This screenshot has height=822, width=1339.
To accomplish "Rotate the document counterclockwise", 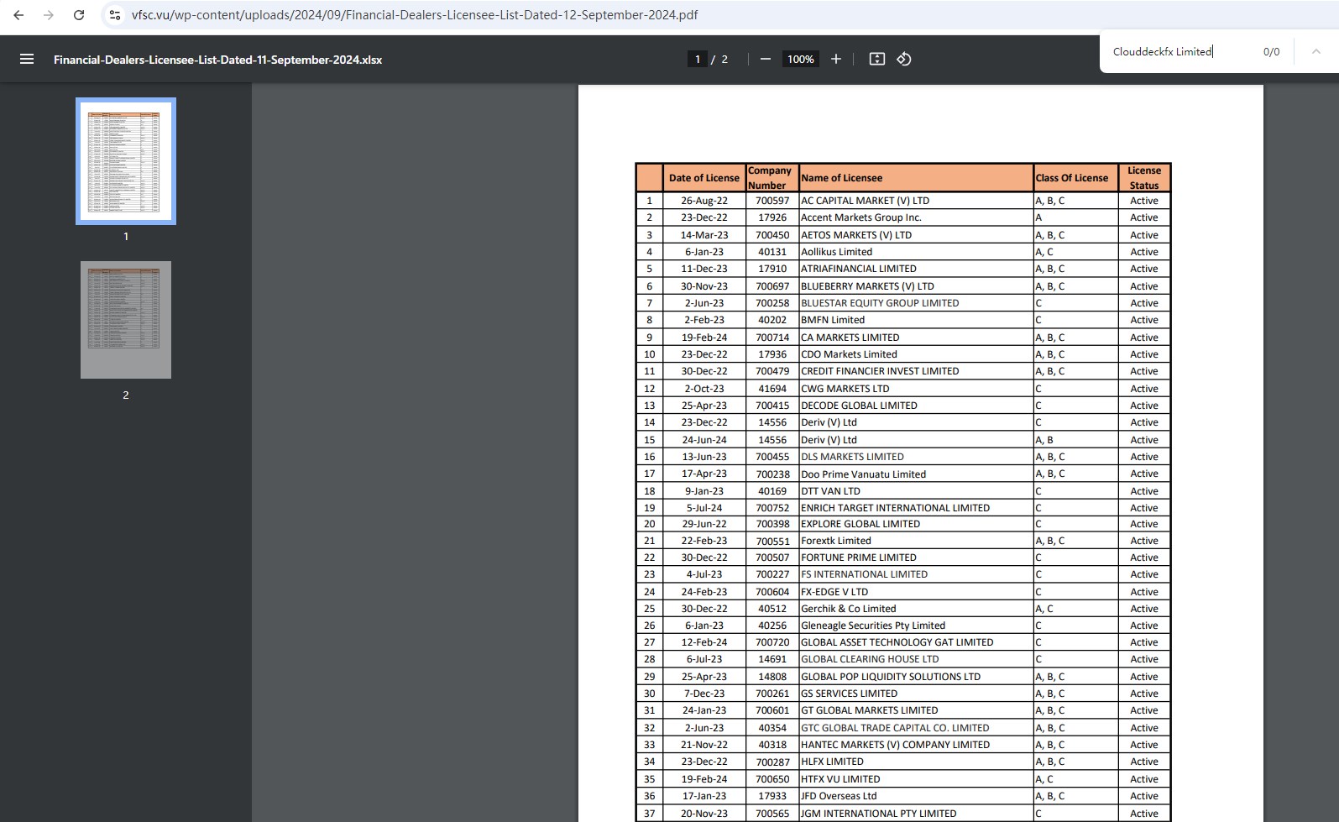I will coord(904,59).
